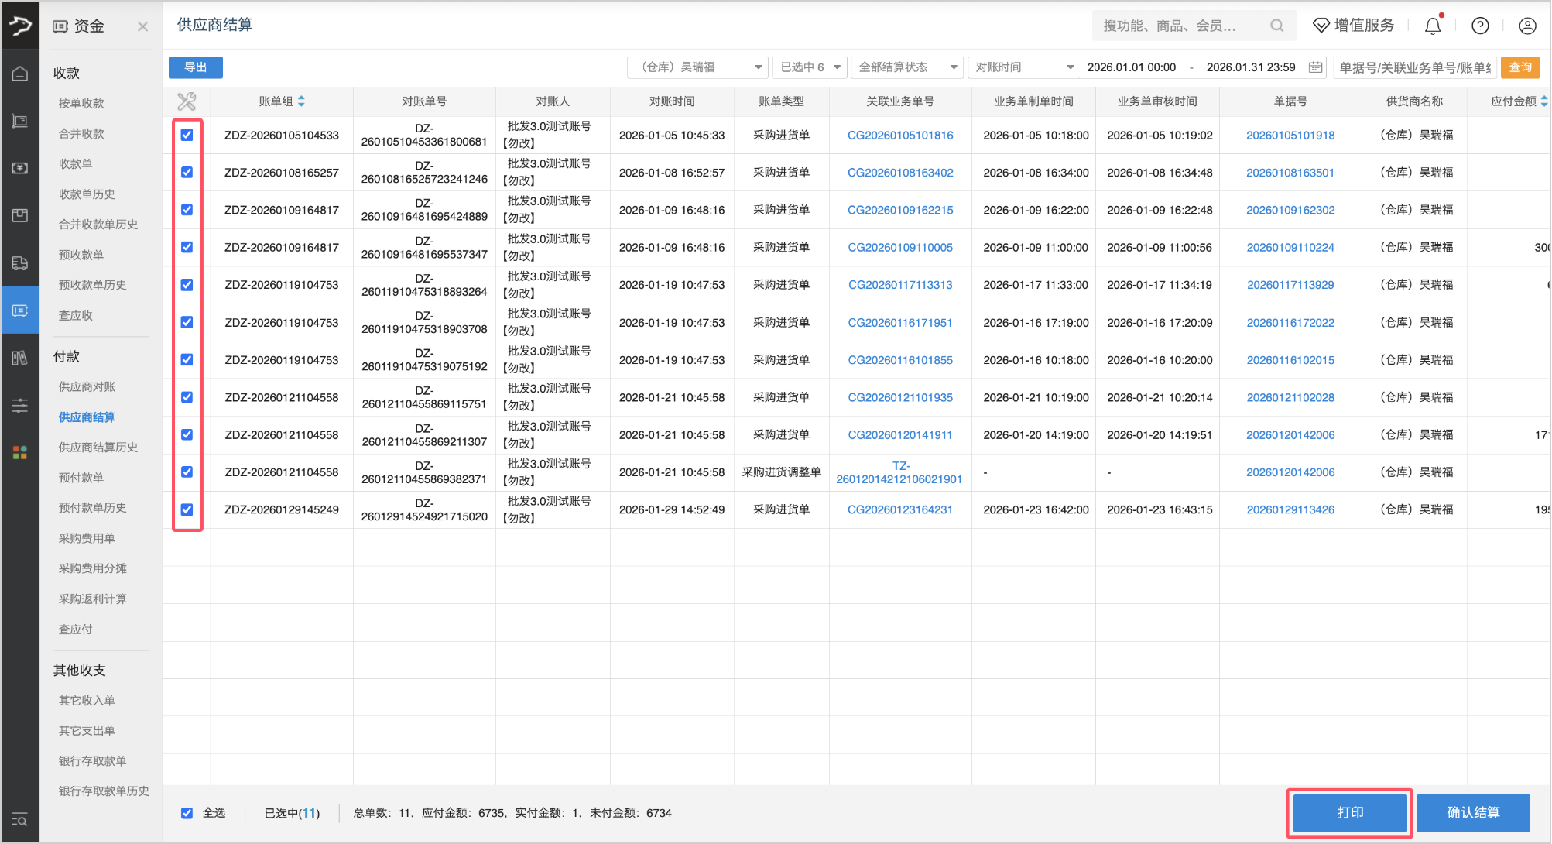The width and height of the screenshot is (1552, 844).
Task: Uncheck the ZDZ-20260129145249 row checkbox
Action: [187, 509]
